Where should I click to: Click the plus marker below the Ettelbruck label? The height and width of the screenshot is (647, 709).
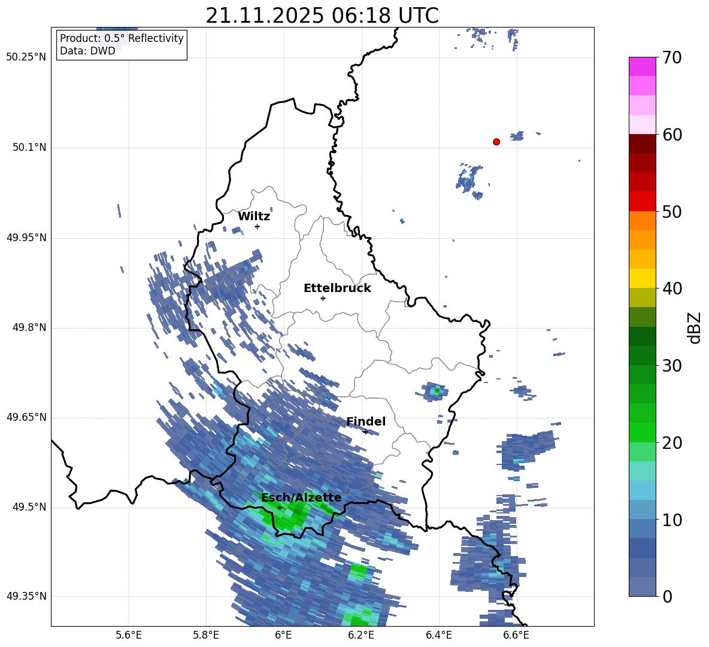323,298
